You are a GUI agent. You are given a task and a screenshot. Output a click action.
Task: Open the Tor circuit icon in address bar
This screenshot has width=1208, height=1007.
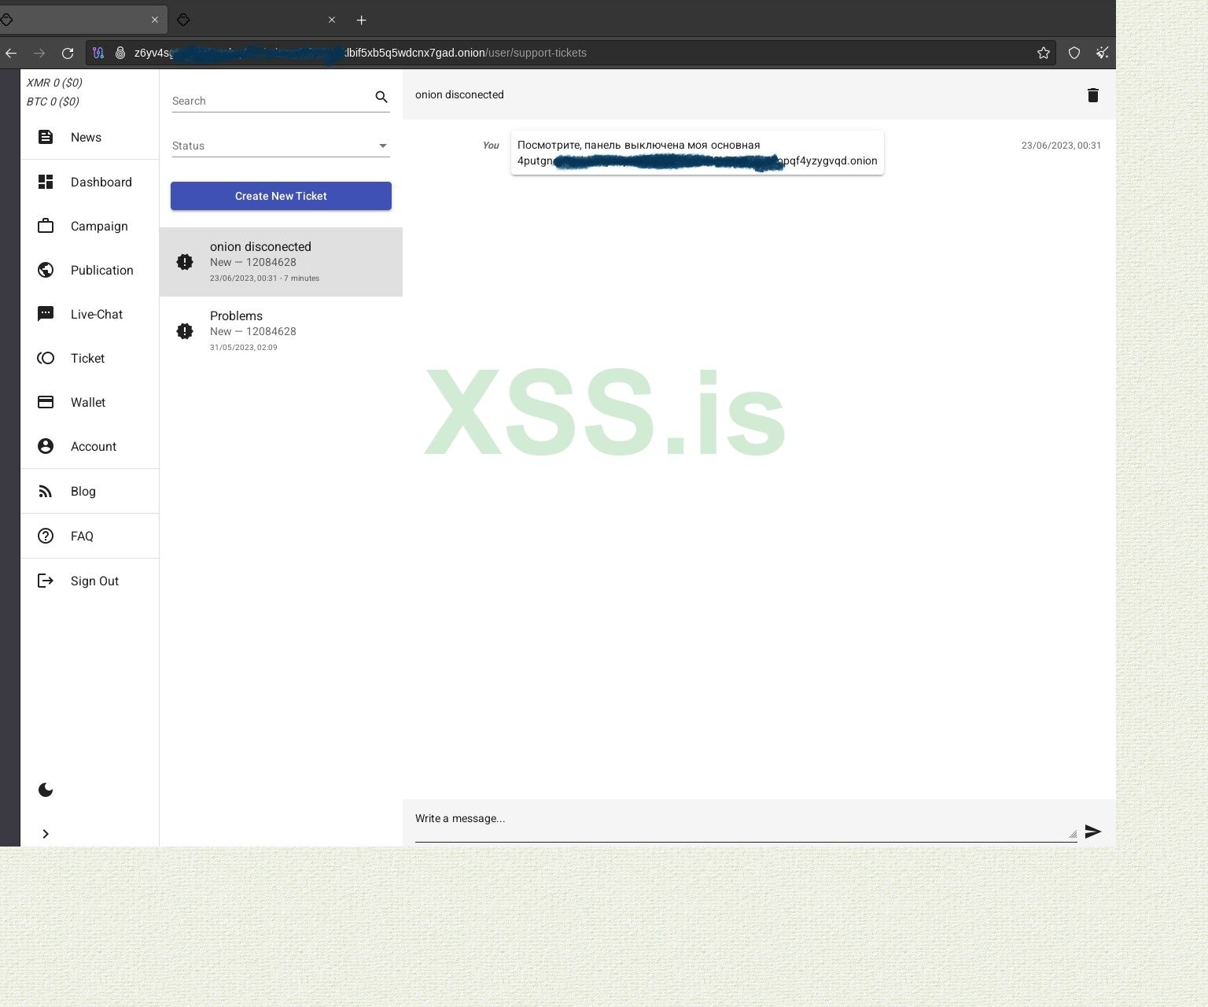(98, 53)
